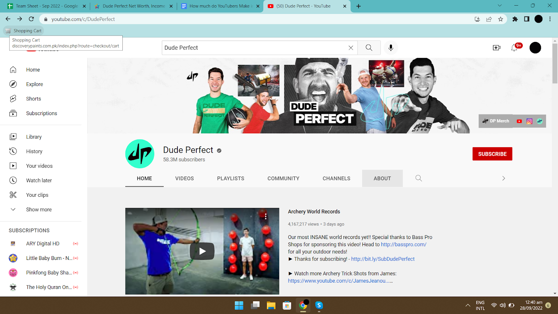Screen dimensions: 558x314
Task: Open a new browser tab
Action: point(359,6)
